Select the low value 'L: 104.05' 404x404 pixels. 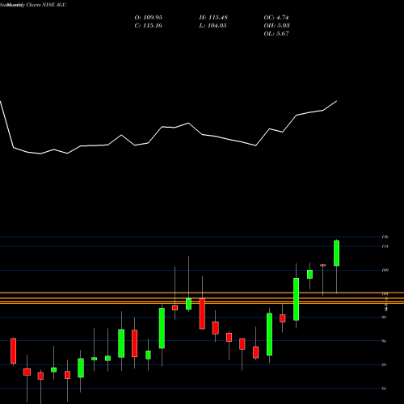click(213, 26)
